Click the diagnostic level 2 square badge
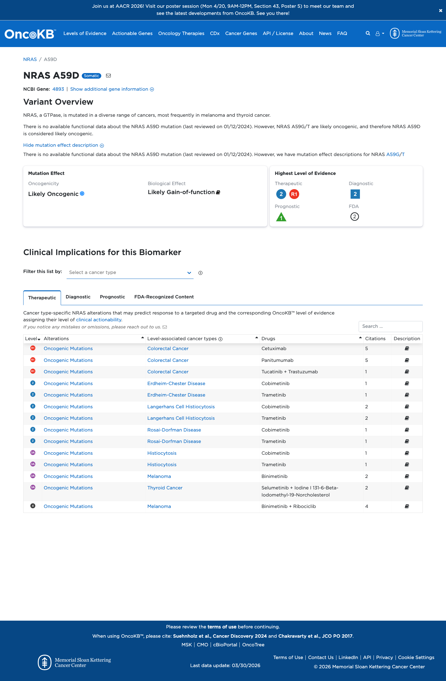Screen dimensions: 446x681 click(355, 194)
